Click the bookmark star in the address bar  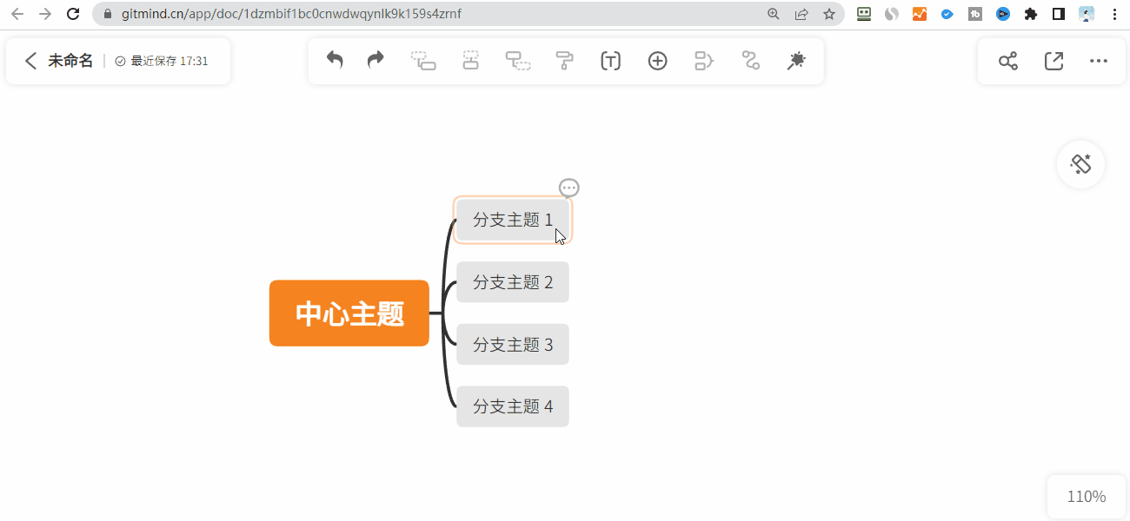coord(830,14)
